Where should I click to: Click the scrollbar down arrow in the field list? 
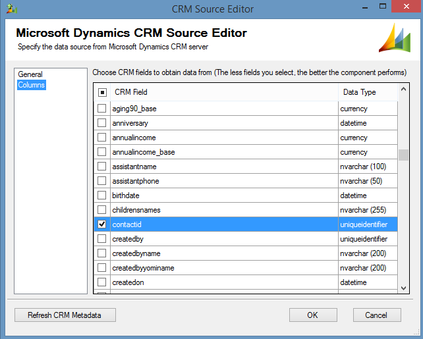(x=403, y=287)
